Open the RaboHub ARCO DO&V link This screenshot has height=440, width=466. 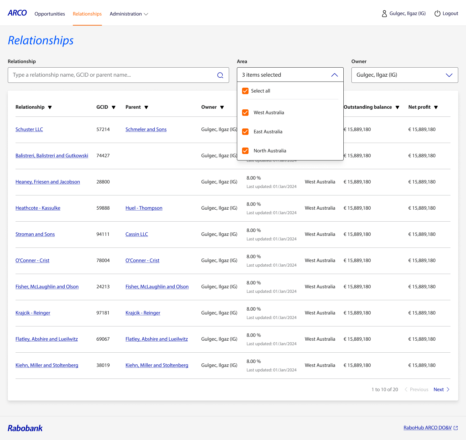427,428
